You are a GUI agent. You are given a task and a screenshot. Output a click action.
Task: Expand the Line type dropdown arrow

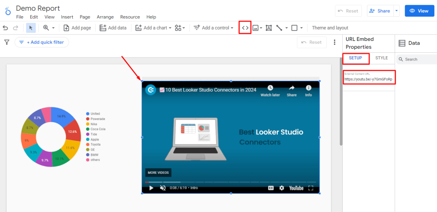coord(286,28)
